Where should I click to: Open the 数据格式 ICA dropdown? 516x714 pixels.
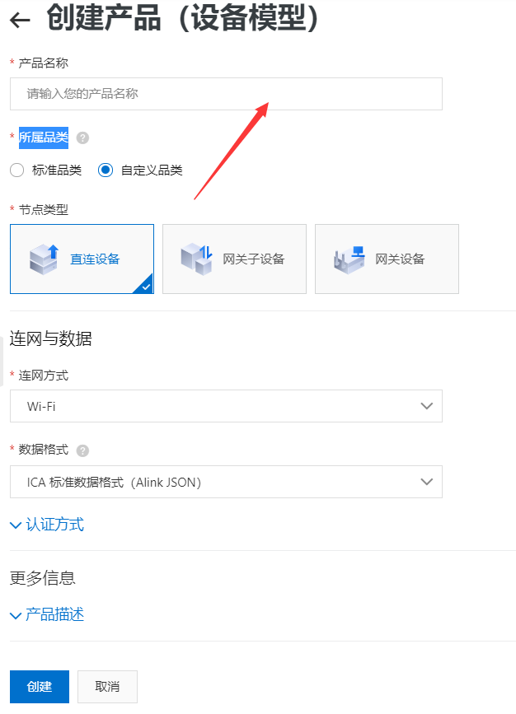click(x=226, y=482)
